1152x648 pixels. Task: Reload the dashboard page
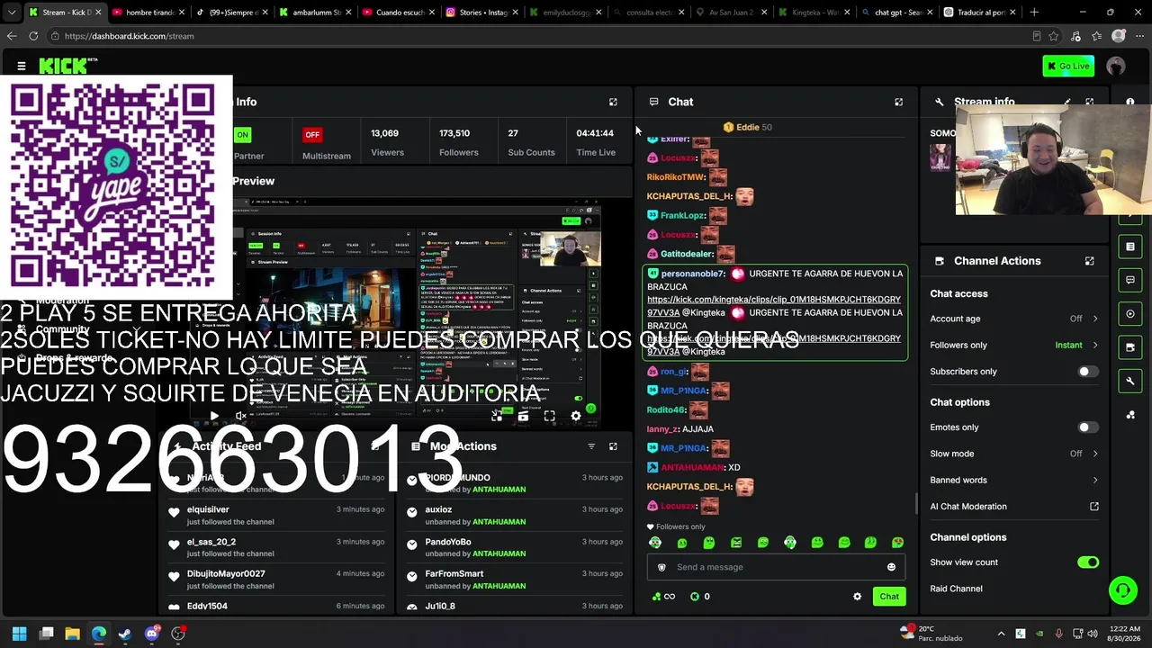pyautogui.click(x=33, y=36)
